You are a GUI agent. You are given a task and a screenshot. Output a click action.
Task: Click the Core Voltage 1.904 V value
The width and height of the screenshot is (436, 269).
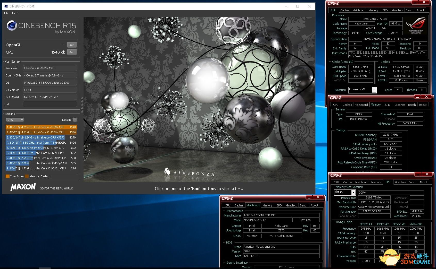393,33
